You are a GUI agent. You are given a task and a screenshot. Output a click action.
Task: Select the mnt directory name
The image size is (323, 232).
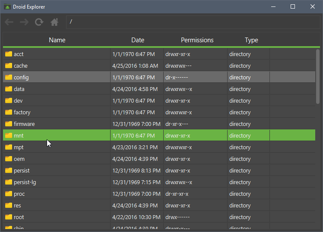pos(19,136)
